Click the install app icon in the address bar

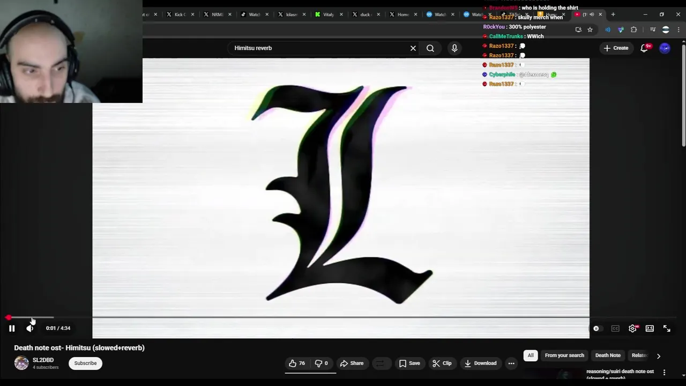[x=578, y=29]
